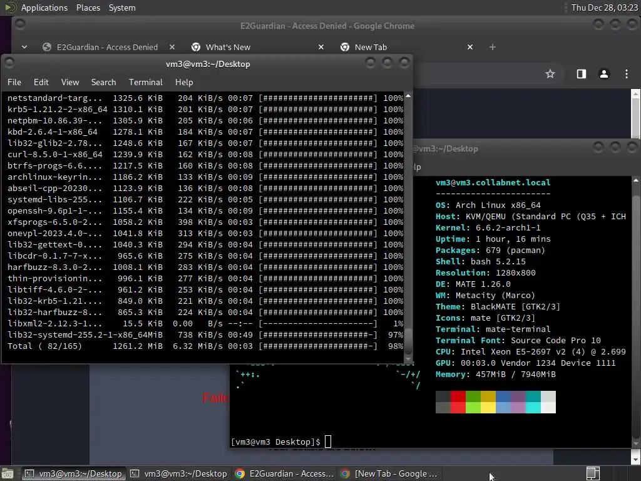Click the back terminal prompt cursor
The height and width of the screenshot is (481, 641).
[x=328, y=442]
